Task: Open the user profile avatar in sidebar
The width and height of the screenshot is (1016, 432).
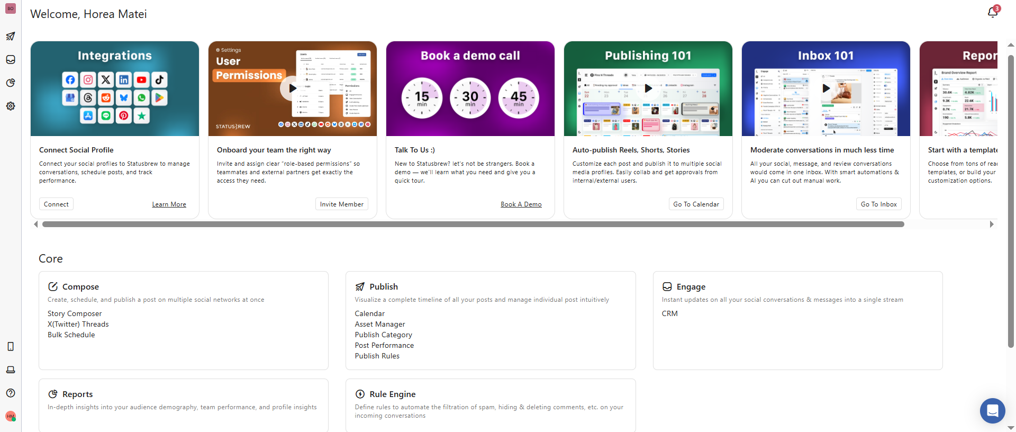Action: tap(11, 416)
